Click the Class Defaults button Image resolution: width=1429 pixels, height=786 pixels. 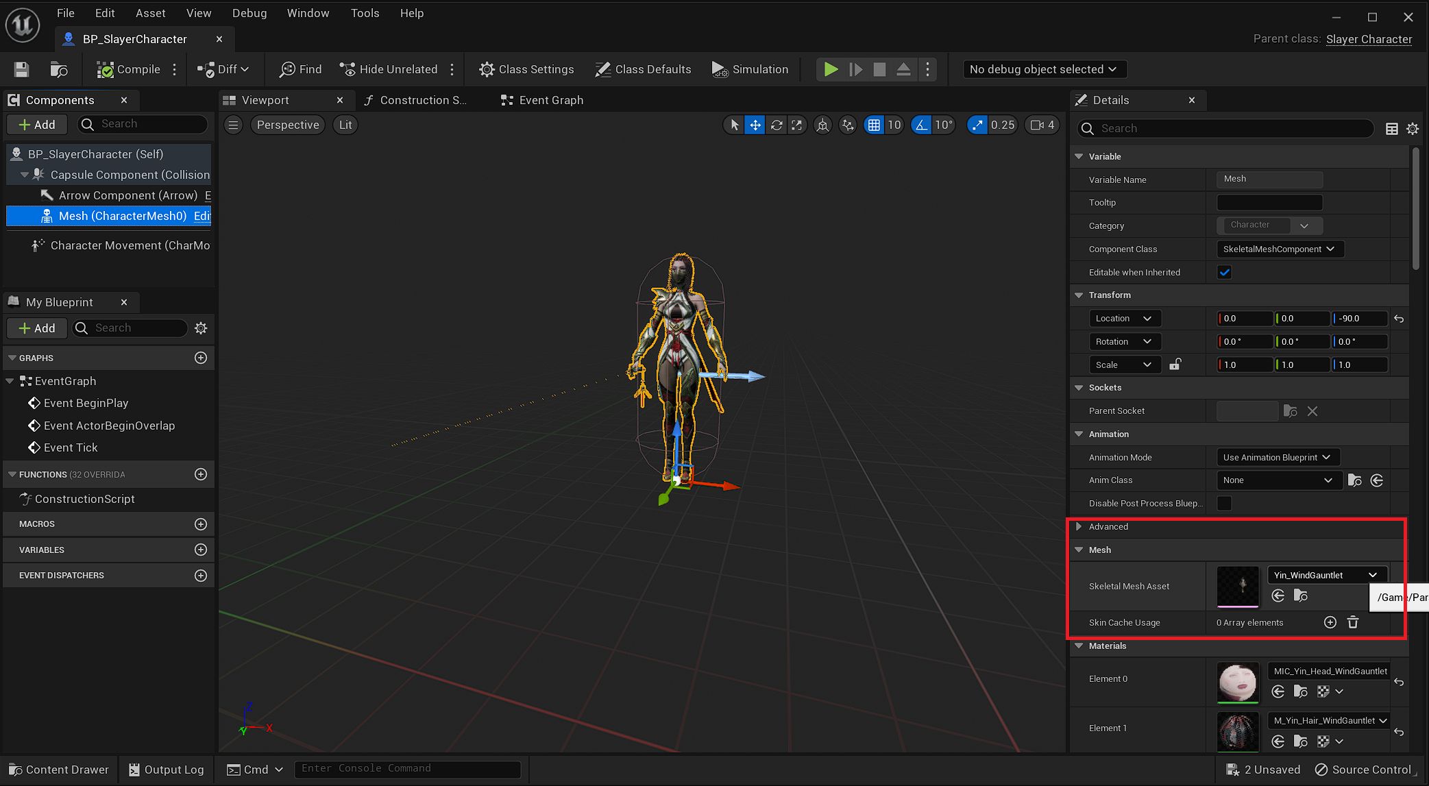643,69
